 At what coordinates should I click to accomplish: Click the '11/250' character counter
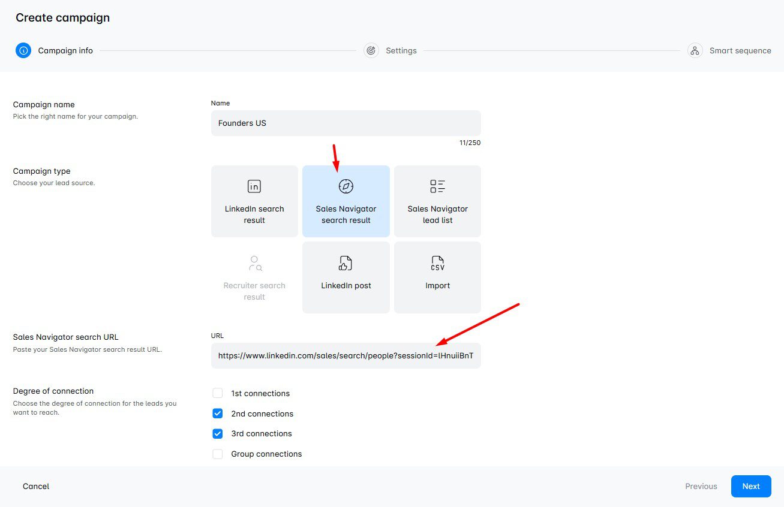pyautogui.click(x=470, y=143)
